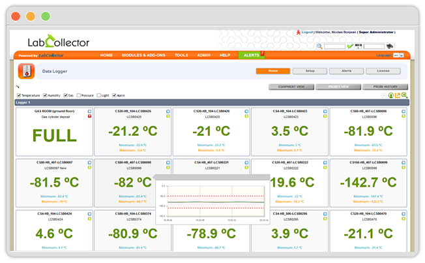Open the MODULES & ADD-ONS menu

pyautogui.click(x=143, y=55)
